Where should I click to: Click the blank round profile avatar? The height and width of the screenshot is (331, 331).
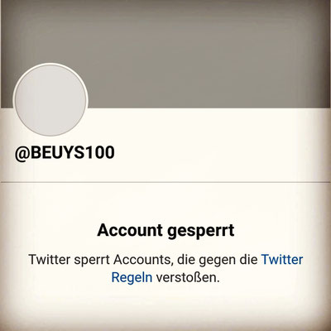tap(50, 99)
